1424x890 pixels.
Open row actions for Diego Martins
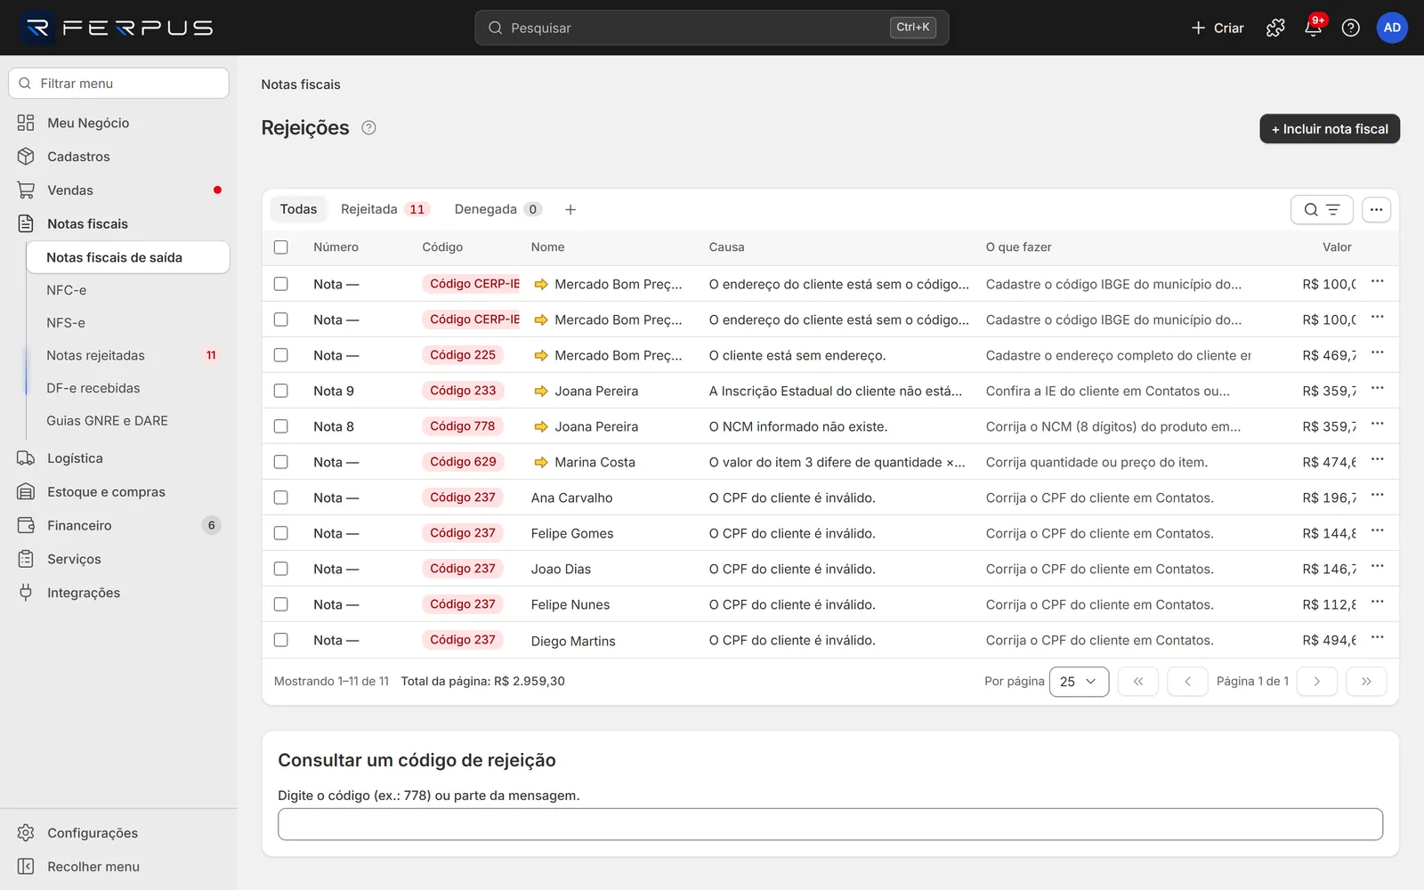coord(1377,638)
